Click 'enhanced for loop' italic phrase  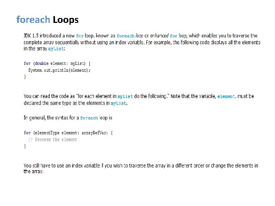(x=168, y=36)
